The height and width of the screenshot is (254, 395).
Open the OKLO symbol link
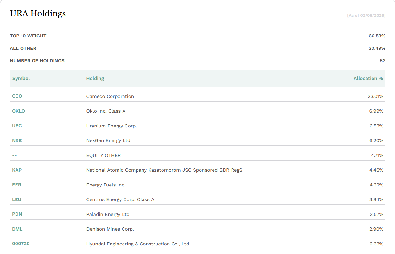(x=18, y=111)
